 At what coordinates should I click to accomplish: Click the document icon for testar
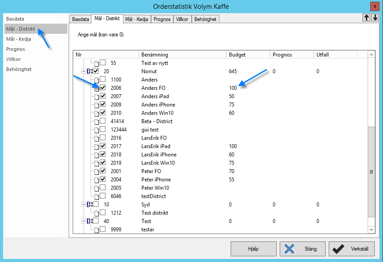tap(97, 230)
